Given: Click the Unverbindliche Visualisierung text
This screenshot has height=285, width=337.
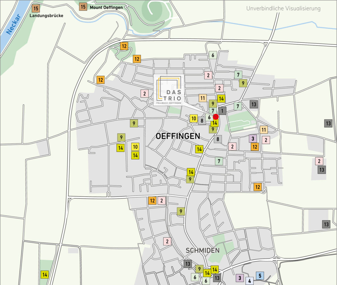Looking at the screenshot, I should (283, 8).
